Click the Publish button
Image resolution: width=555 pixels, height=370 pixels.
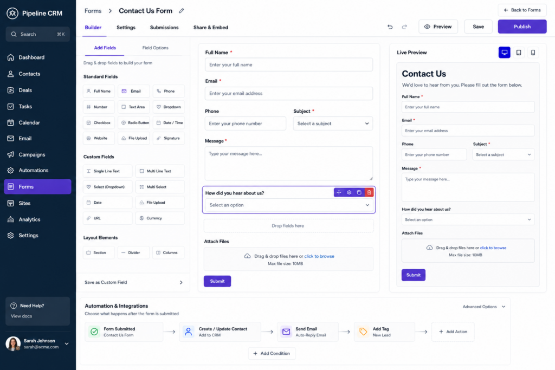(522, 27)
